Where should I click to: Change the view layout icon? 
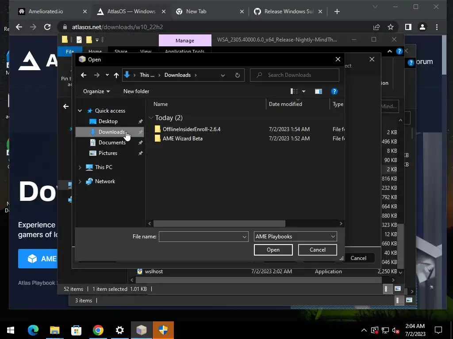click(x=294, y=91)
